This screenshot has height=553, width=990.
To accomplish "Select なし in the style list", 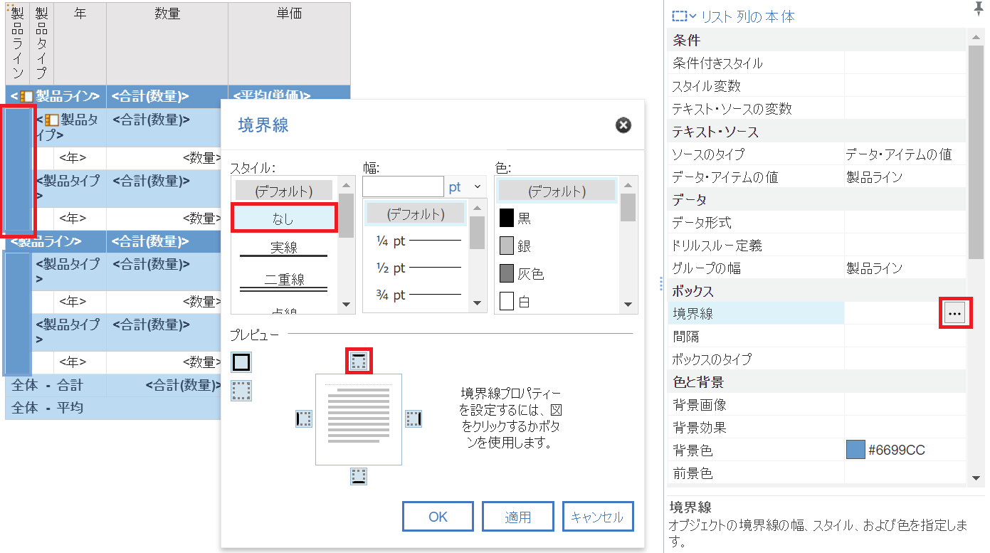I will pyautogui.click(x=284, y=219).
